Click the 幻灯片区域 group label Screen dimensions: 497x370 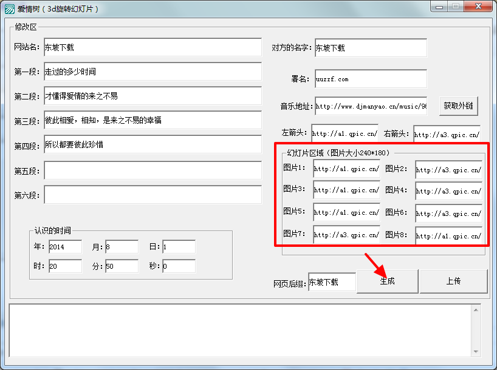(x=338, y=153)
